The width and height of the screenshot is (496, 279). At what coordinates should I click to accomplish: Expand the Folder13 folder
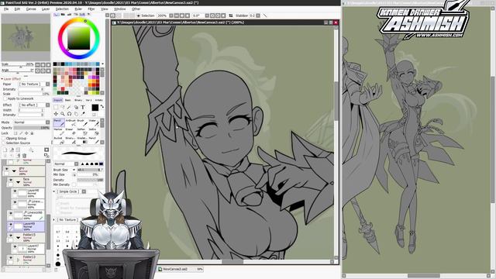click(19, 260)
